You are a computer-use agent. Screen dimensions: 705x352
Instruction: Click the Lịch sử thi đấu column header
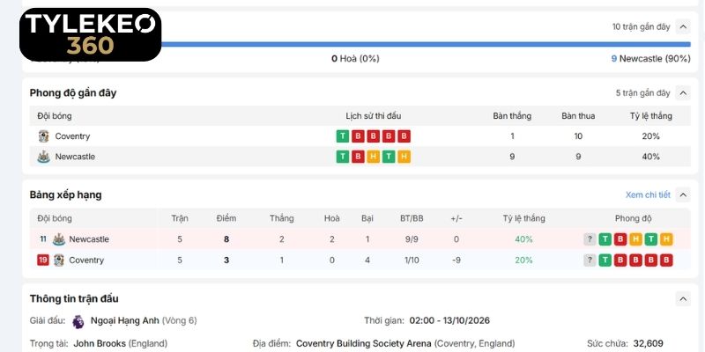[373, 116]
